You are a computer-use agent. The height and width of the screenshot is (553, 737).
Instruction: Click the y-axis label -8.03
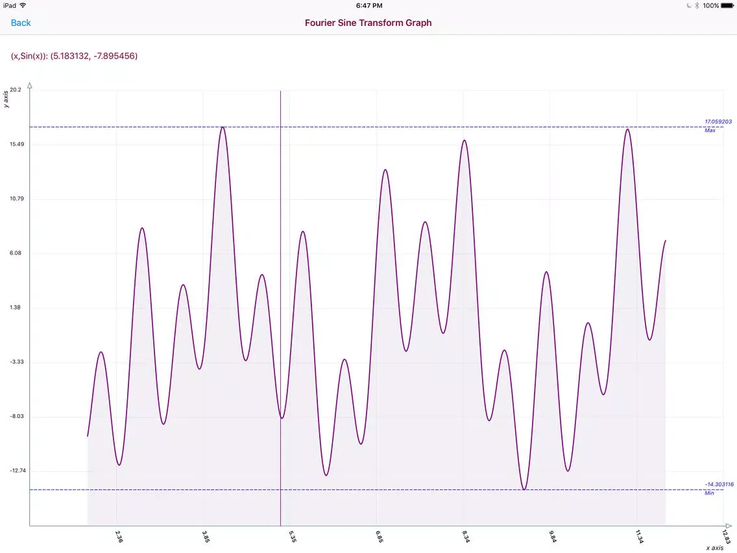click(16, 416)
